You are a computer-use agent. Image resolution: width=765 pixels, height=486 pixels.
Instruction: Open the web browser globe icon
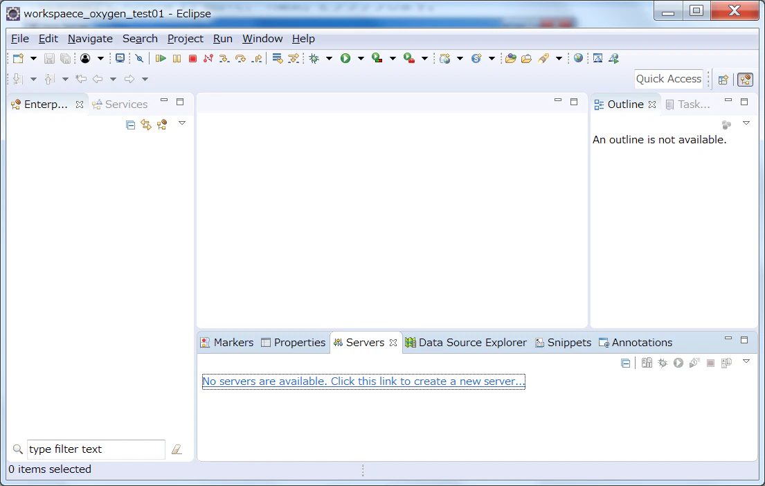click(578, 59)
